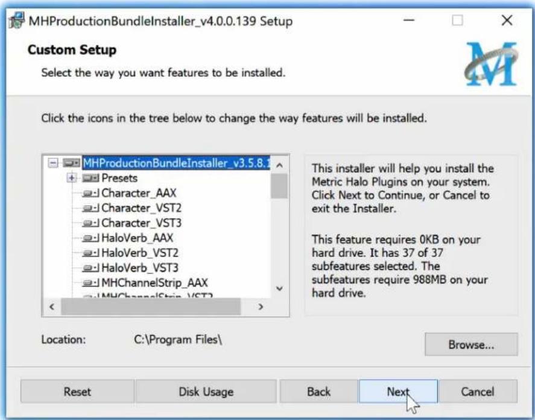The height and width of the screenshot is (420, 535).
Task: Click Next to continue installation
Action: click(x=398, y=391)
